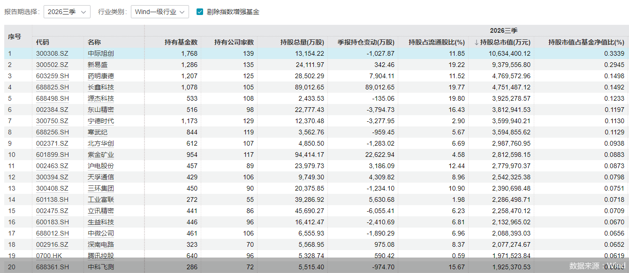Sort by 季报持仓变动(万股) column header
629x273 pixels.
(x=366, y=42)
